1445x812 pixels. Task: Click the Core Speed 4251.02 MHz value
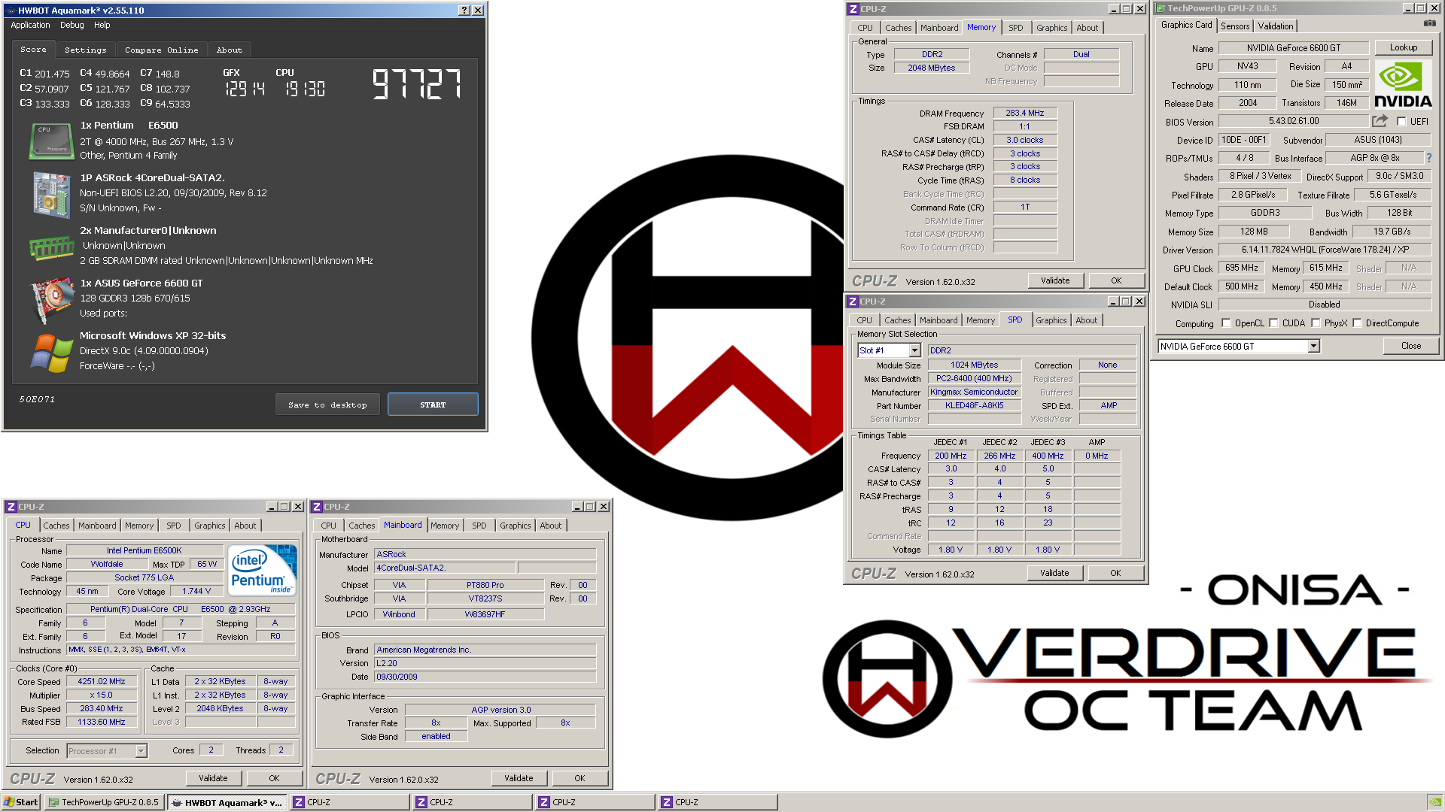[102, 681]
